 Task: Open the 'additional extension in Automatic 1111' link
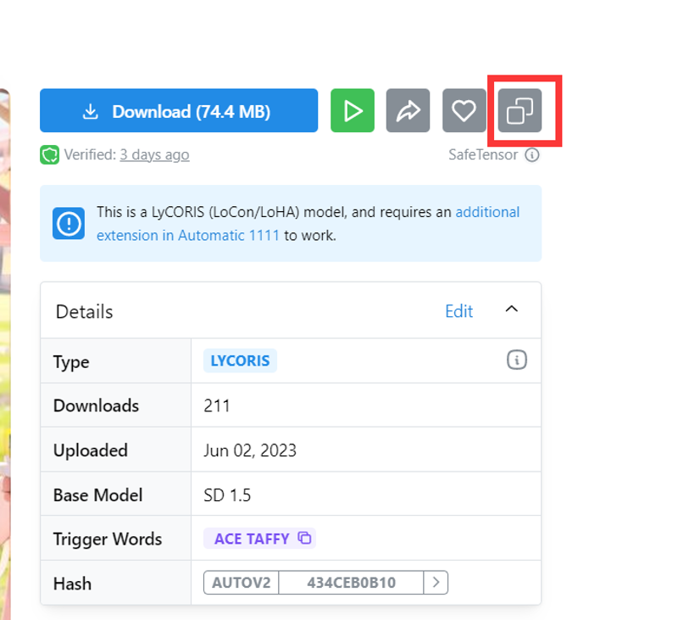308,224
